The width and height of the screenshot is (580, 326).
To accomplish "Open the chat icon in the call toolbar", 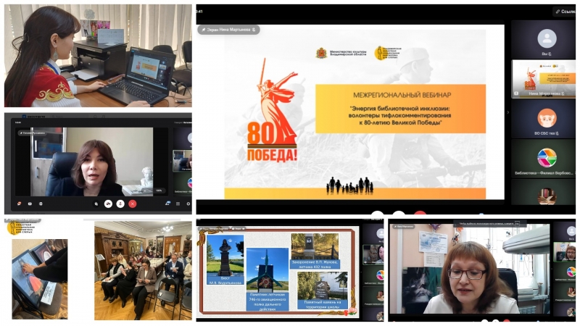I will pyautogui.click(x=18, y=204).
